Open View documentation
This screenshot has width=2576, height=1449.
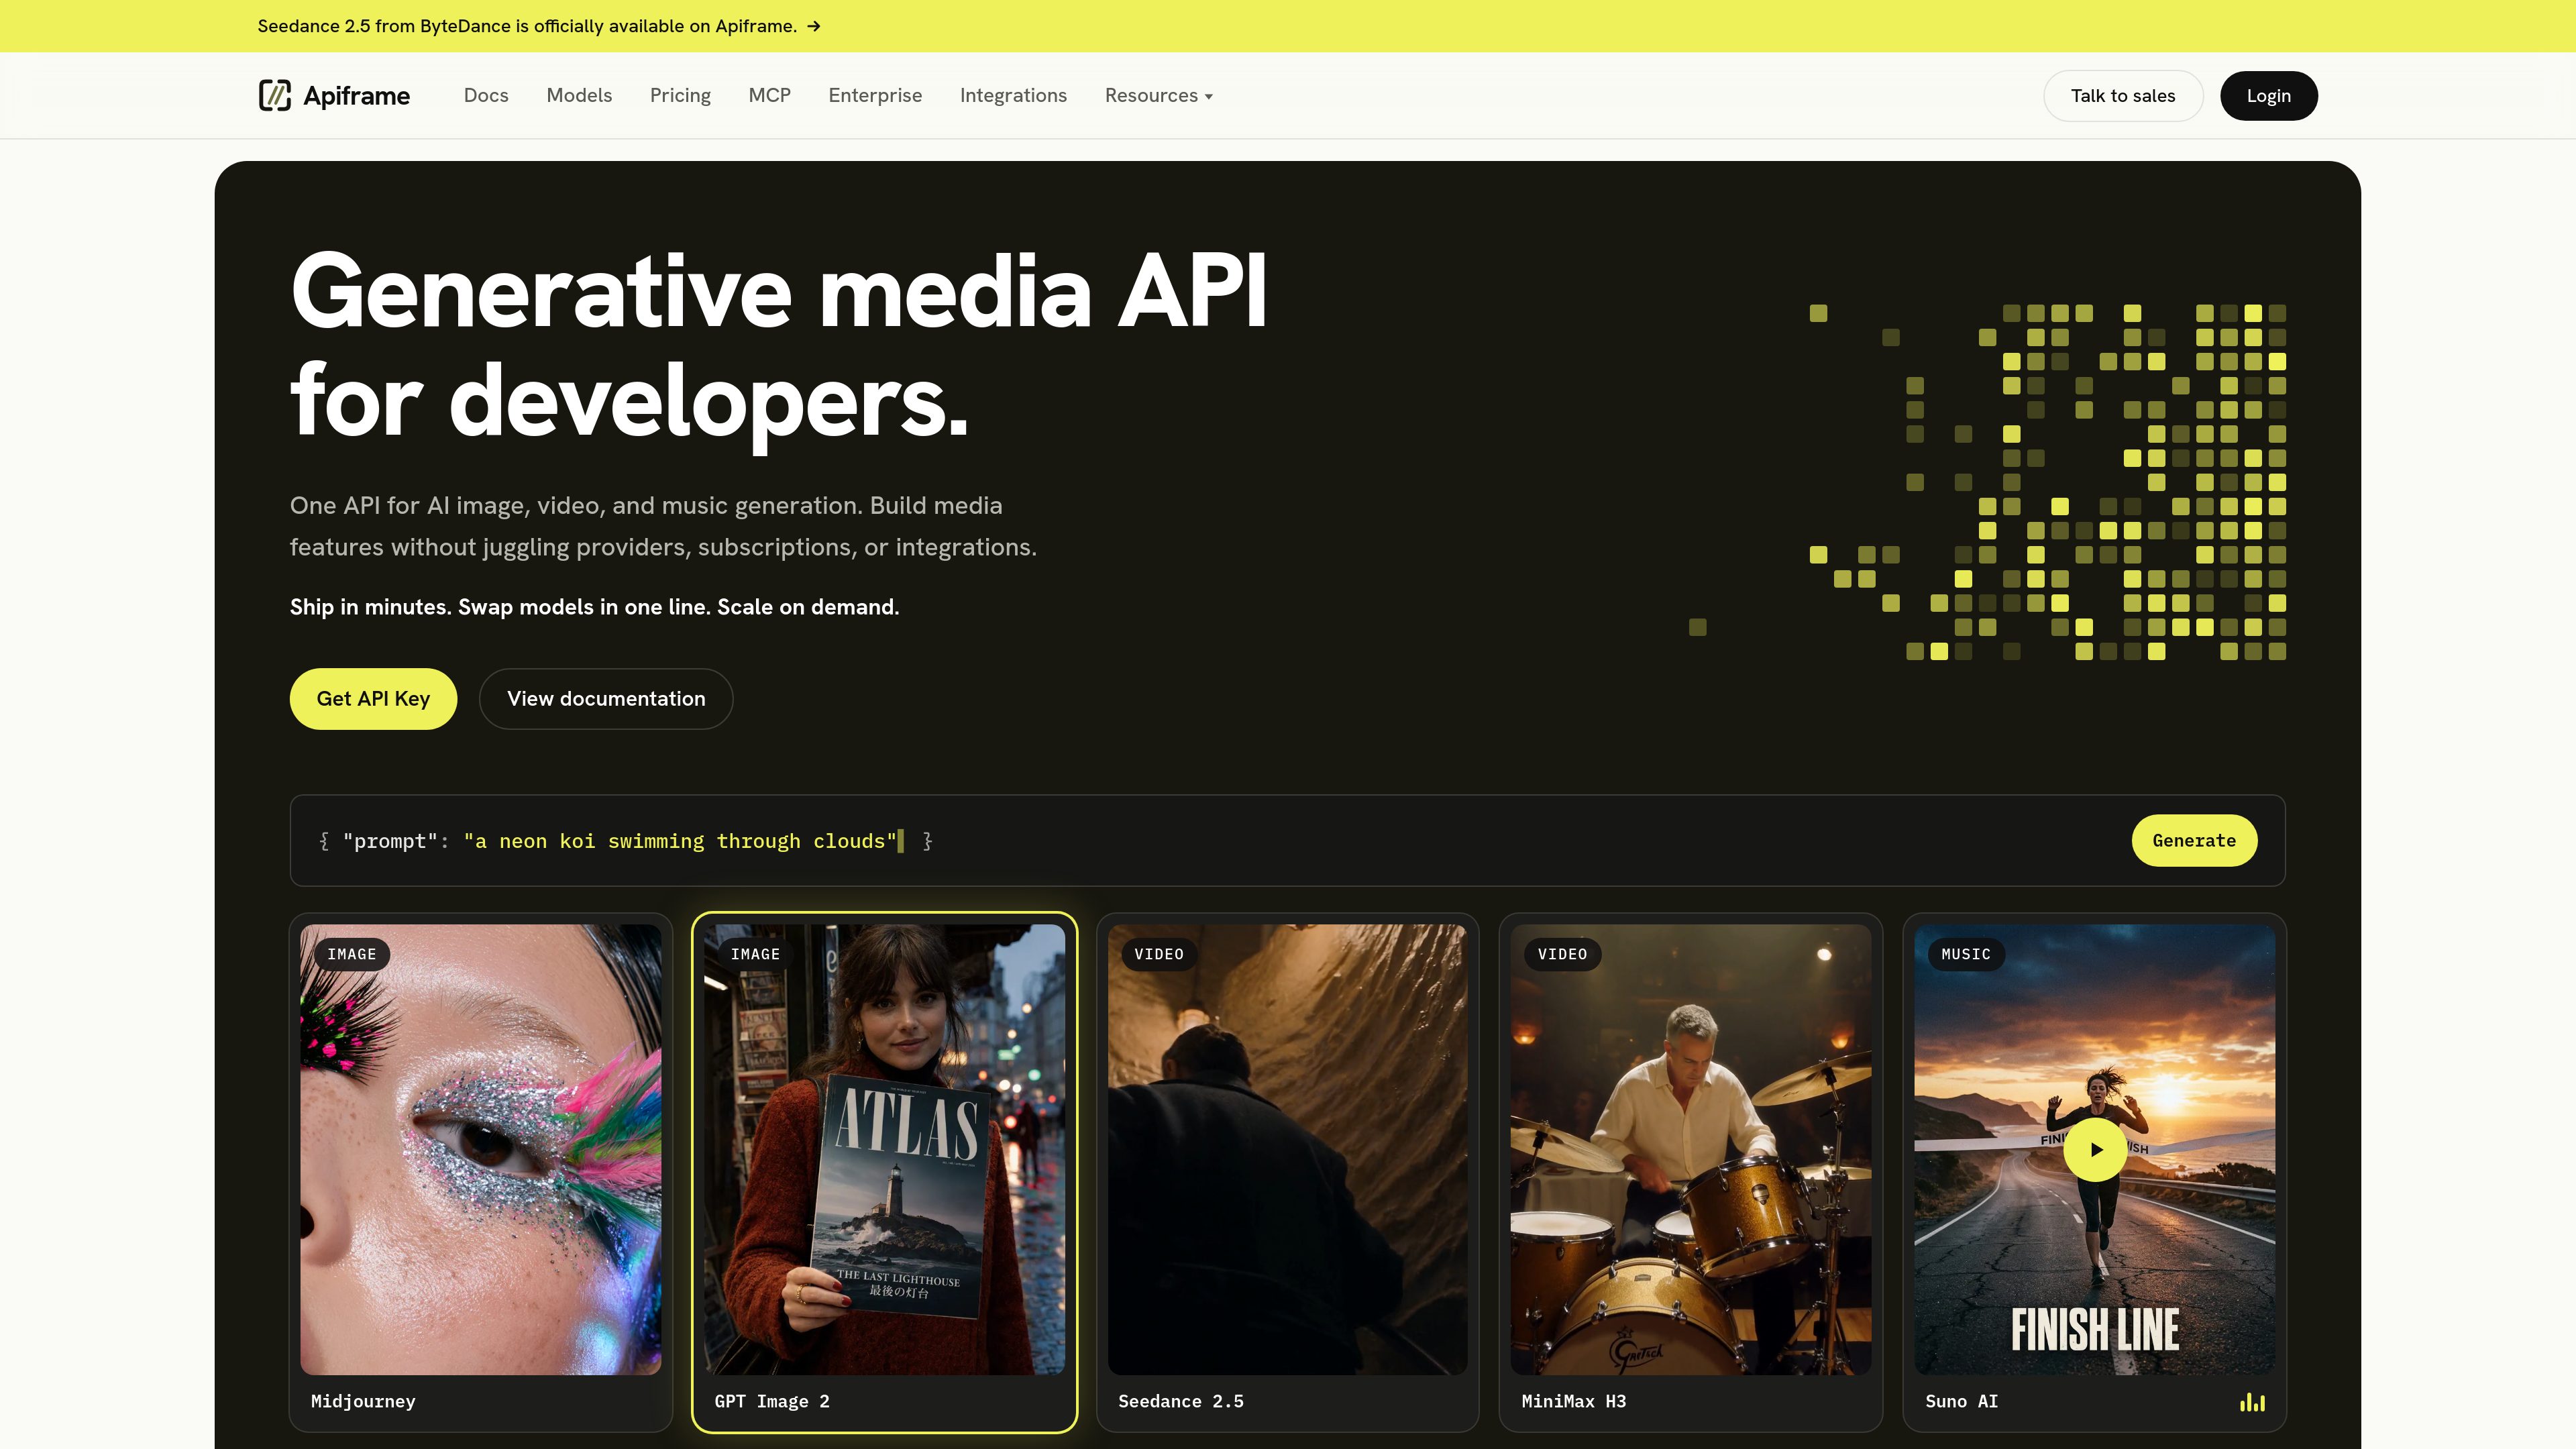click(606, 699)
